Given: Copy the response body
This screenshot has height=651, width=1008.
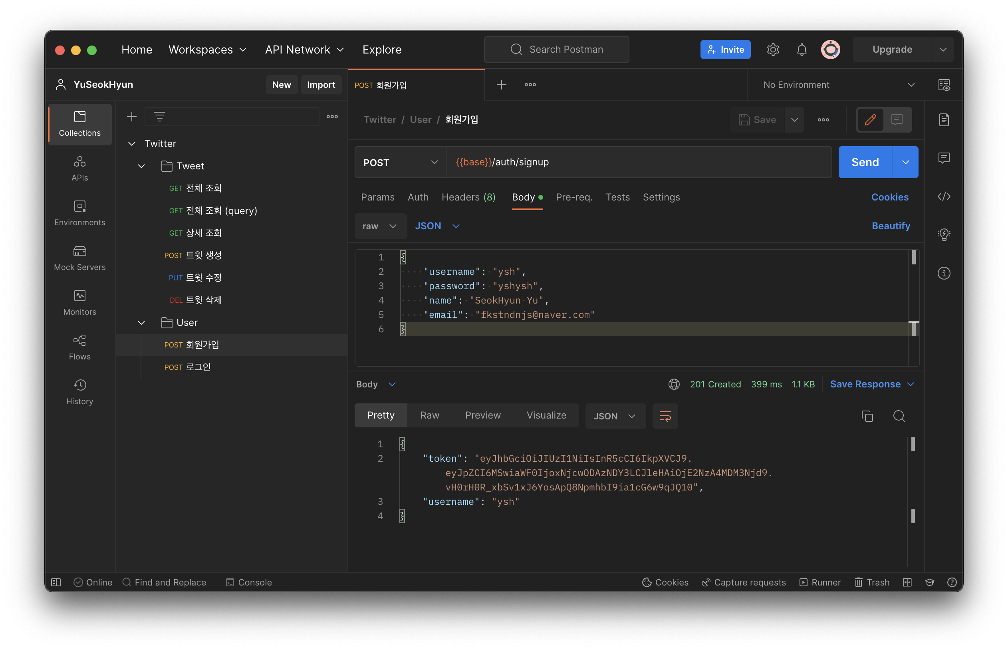Looking at the screenshot, I should point(867,416).
